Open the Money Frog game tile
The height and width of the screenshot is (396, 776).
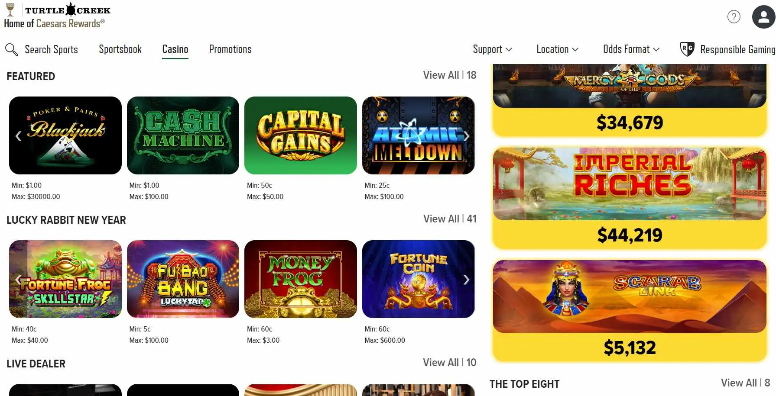click(x=301, y=279)
